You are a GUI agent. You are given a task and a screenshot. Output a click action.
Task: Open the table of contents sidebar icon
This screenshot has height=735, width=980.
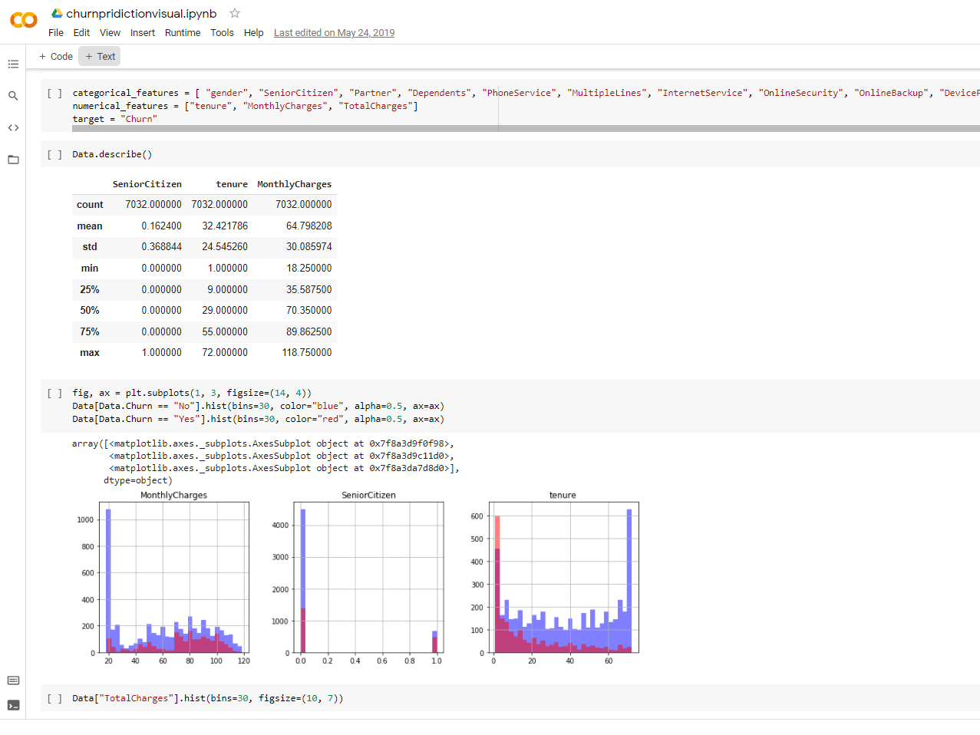(13, 64)
